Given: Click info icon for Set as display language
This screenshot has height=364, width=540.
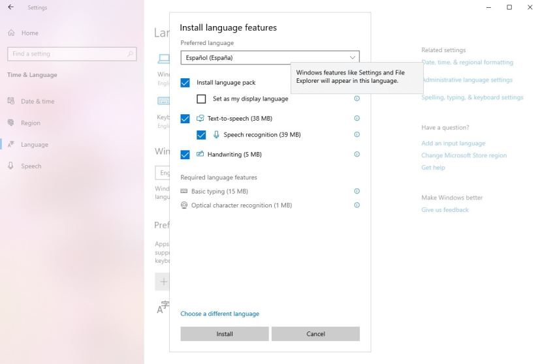Looking at the screenshot, I should [x=357, y=99].
